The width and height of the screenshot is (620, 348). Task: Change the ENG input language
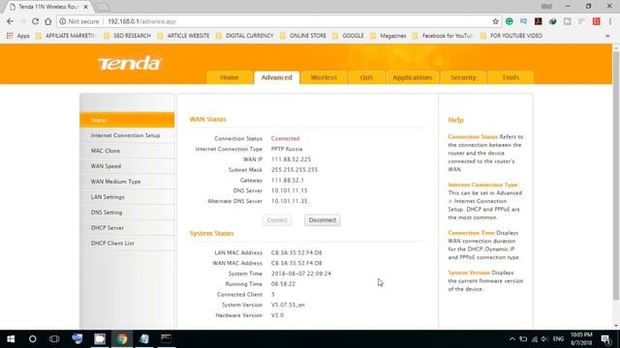pos(558,339)
